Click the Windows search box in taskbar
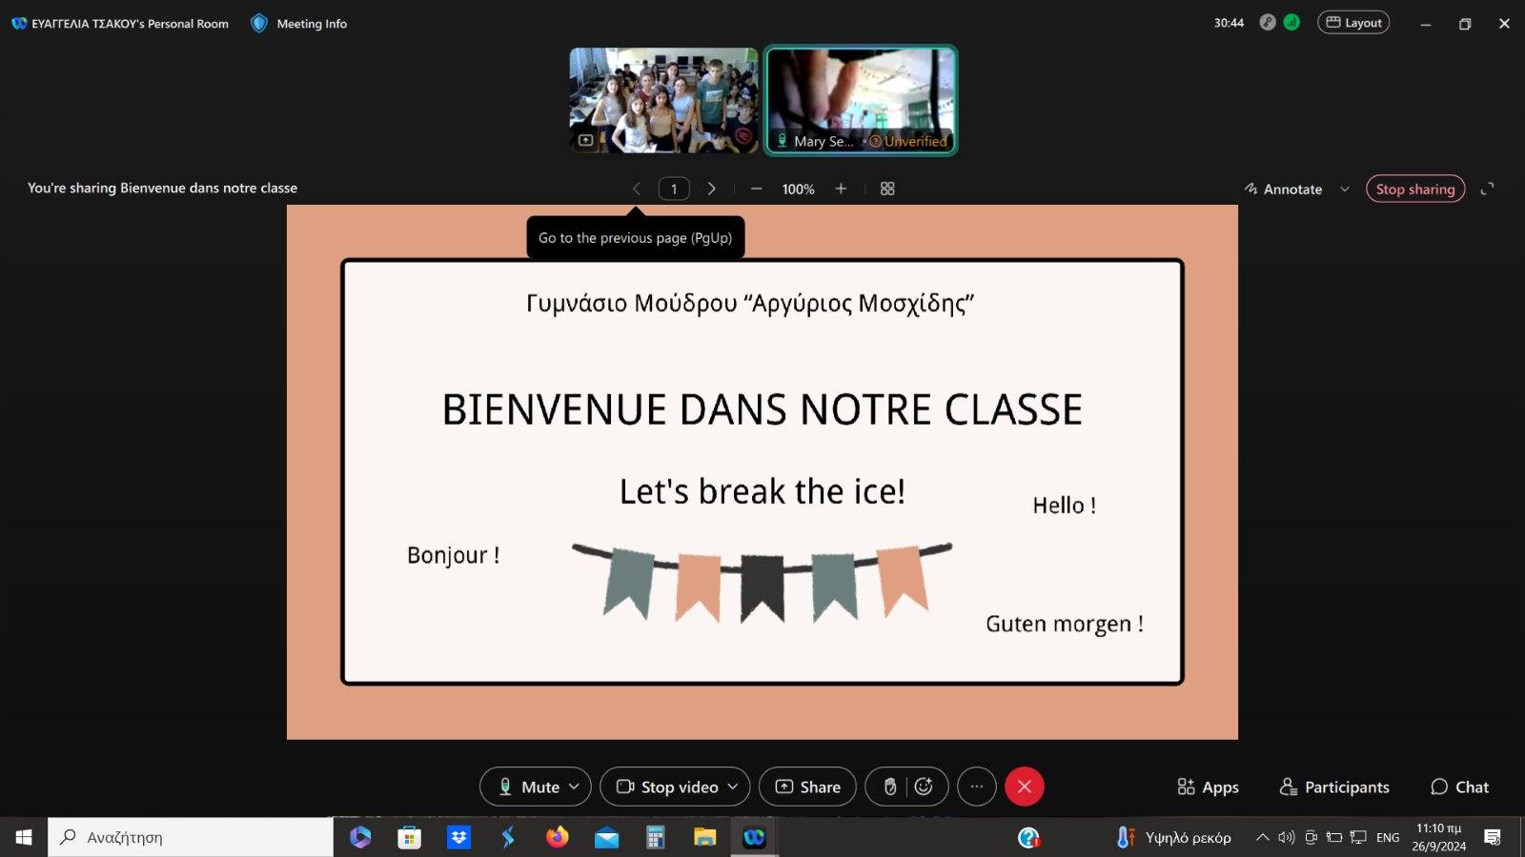Screen dimensions: 1525x857 (x=191, y=837)
